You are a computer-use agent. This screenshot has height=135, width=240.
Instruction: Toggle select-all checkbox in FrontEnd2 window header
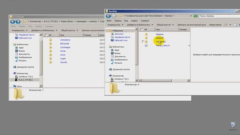[46, 35]
